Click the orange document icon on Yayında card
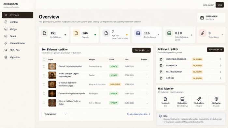Screen dimensions: 228x128 tap(76, 33)
